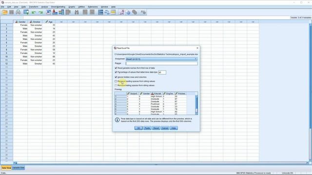Select row 1 header in data editor
This screenshot has height=175, width=312.
[6, 25]
